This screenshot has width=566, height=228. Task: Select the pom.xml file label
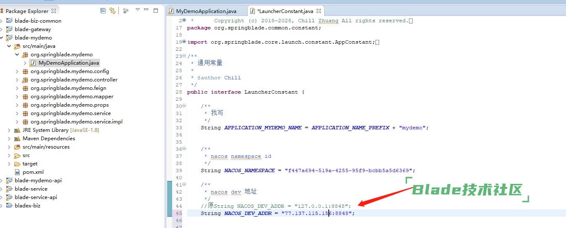(x=33, y=172)
